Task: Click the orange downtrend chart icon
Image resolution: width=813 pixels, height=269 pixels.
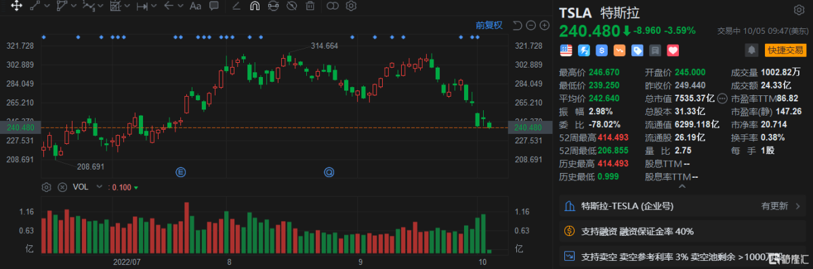Action: coord(619,51)
